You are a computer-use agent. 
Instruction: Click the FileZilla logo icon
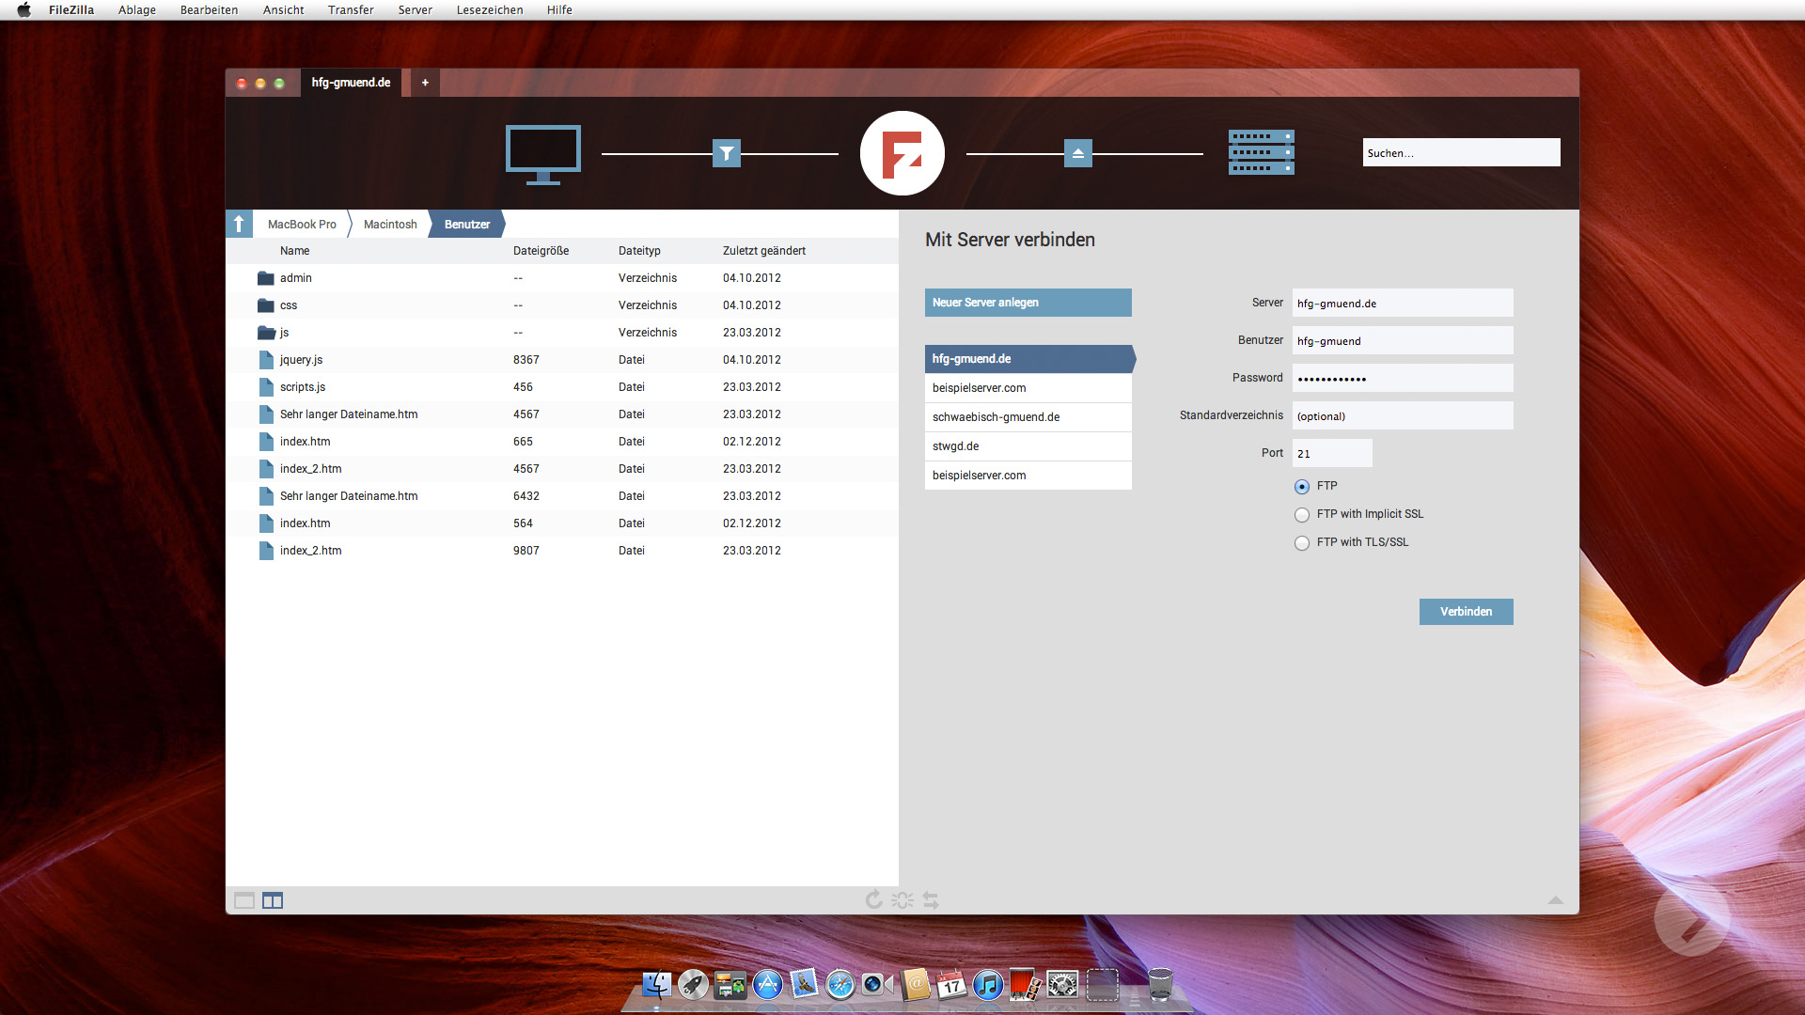tap(902, 152)
